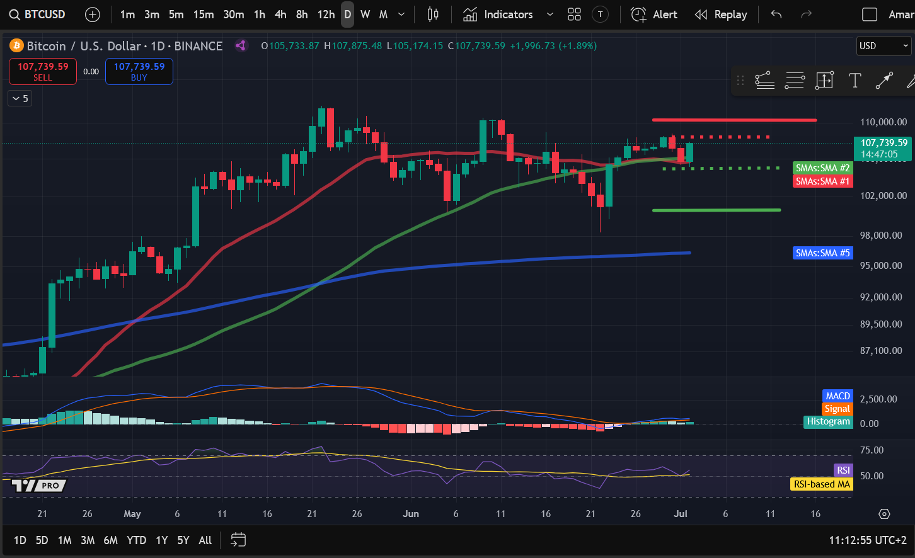This screenshot has height=558, width=915.
Task: Redo the chart action
Action: [806, 14]
